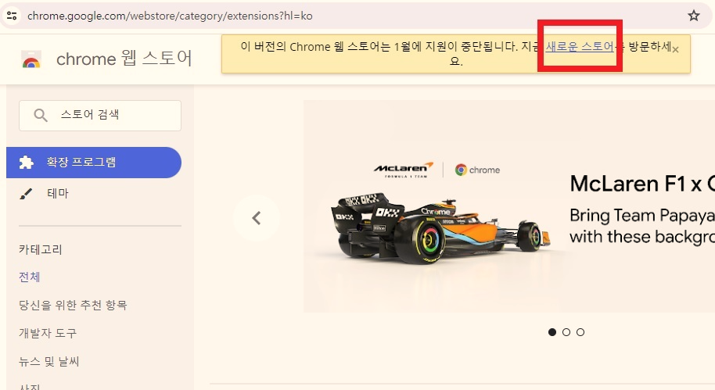Open site information icon in address bar
Image resolution: width=715 pixels, height=390 pixels.
[12, 16]
